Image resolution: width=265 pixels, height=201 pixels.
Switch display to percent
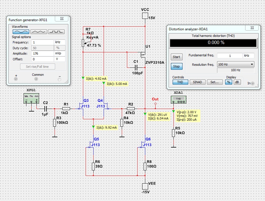[x=229, y=82]
